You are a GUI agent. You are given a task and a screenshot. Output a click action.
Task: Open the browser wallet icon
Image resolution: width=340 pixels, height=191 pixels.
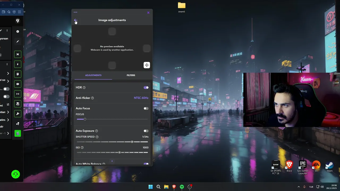pos(3,12)
